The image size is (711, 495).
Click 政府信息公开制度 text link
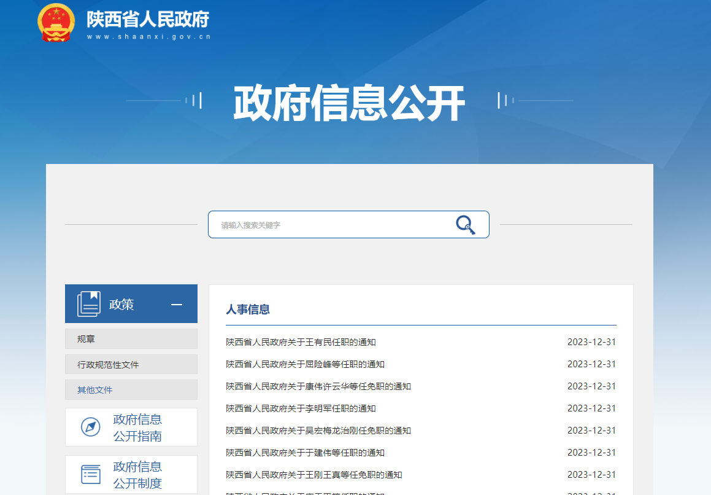(137, 475)
